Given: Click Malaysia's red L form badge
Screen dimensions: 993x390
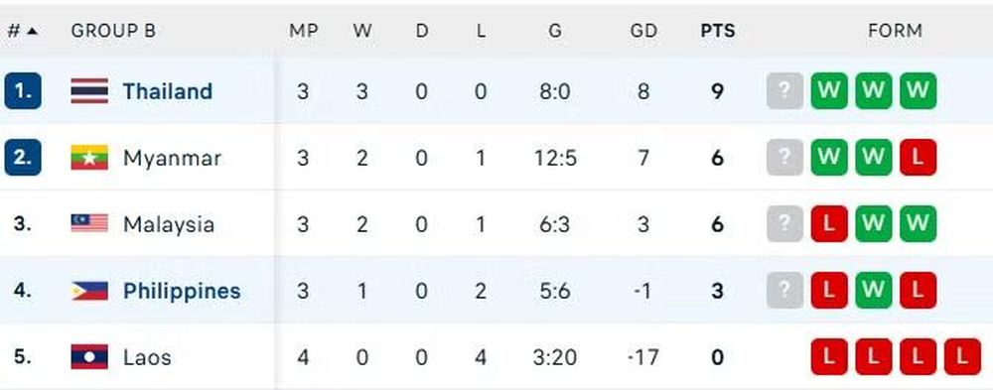Looking at the screenshot, I should (829, 224).
